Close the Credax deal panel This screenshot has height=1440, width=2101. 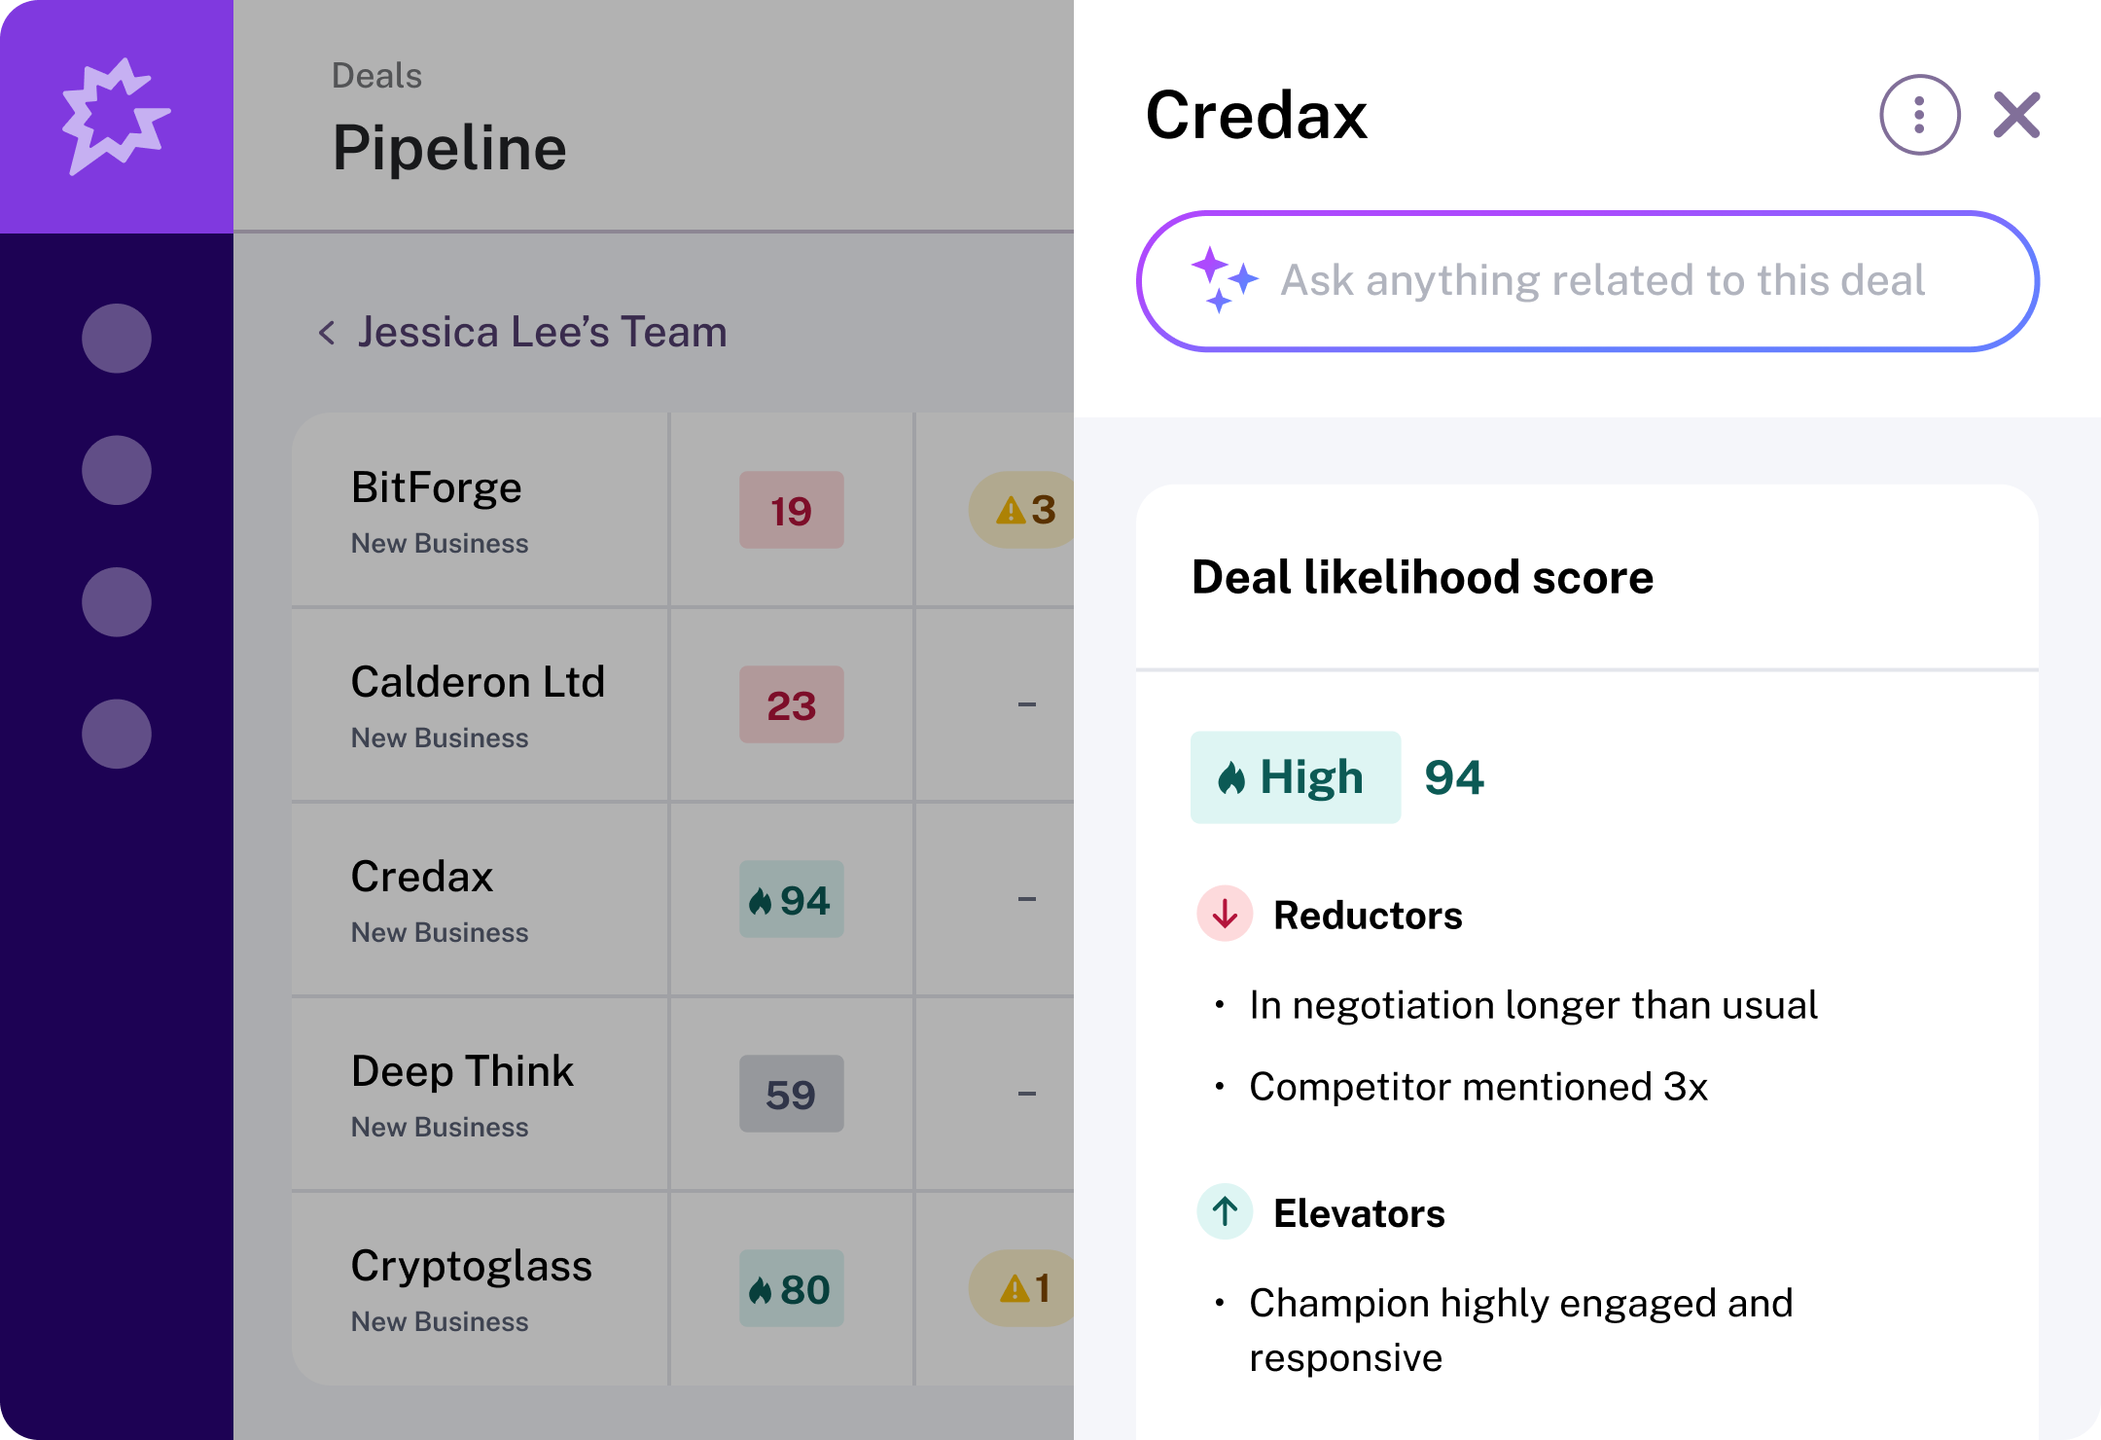coord(2016,115)
